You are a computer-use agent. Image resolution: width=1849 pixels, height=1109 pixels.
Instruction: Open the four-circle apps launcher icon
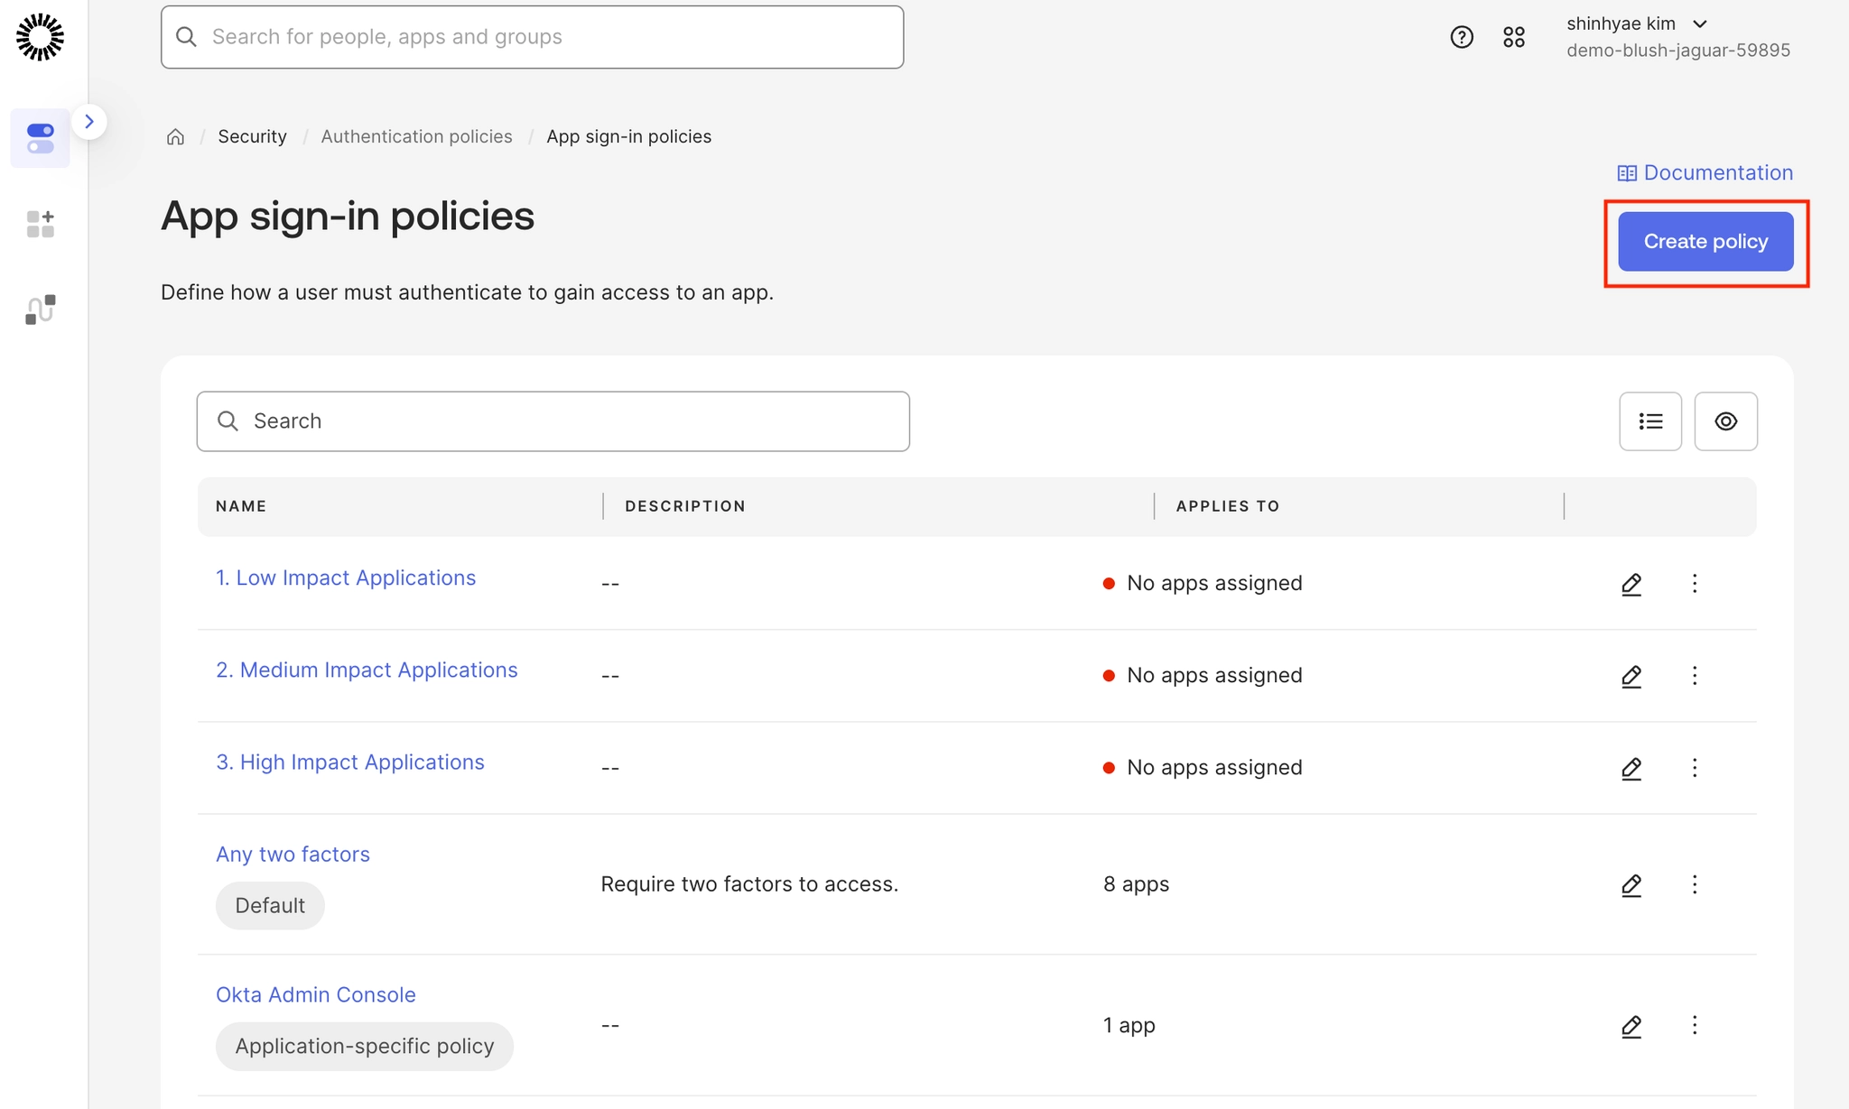1514,37
